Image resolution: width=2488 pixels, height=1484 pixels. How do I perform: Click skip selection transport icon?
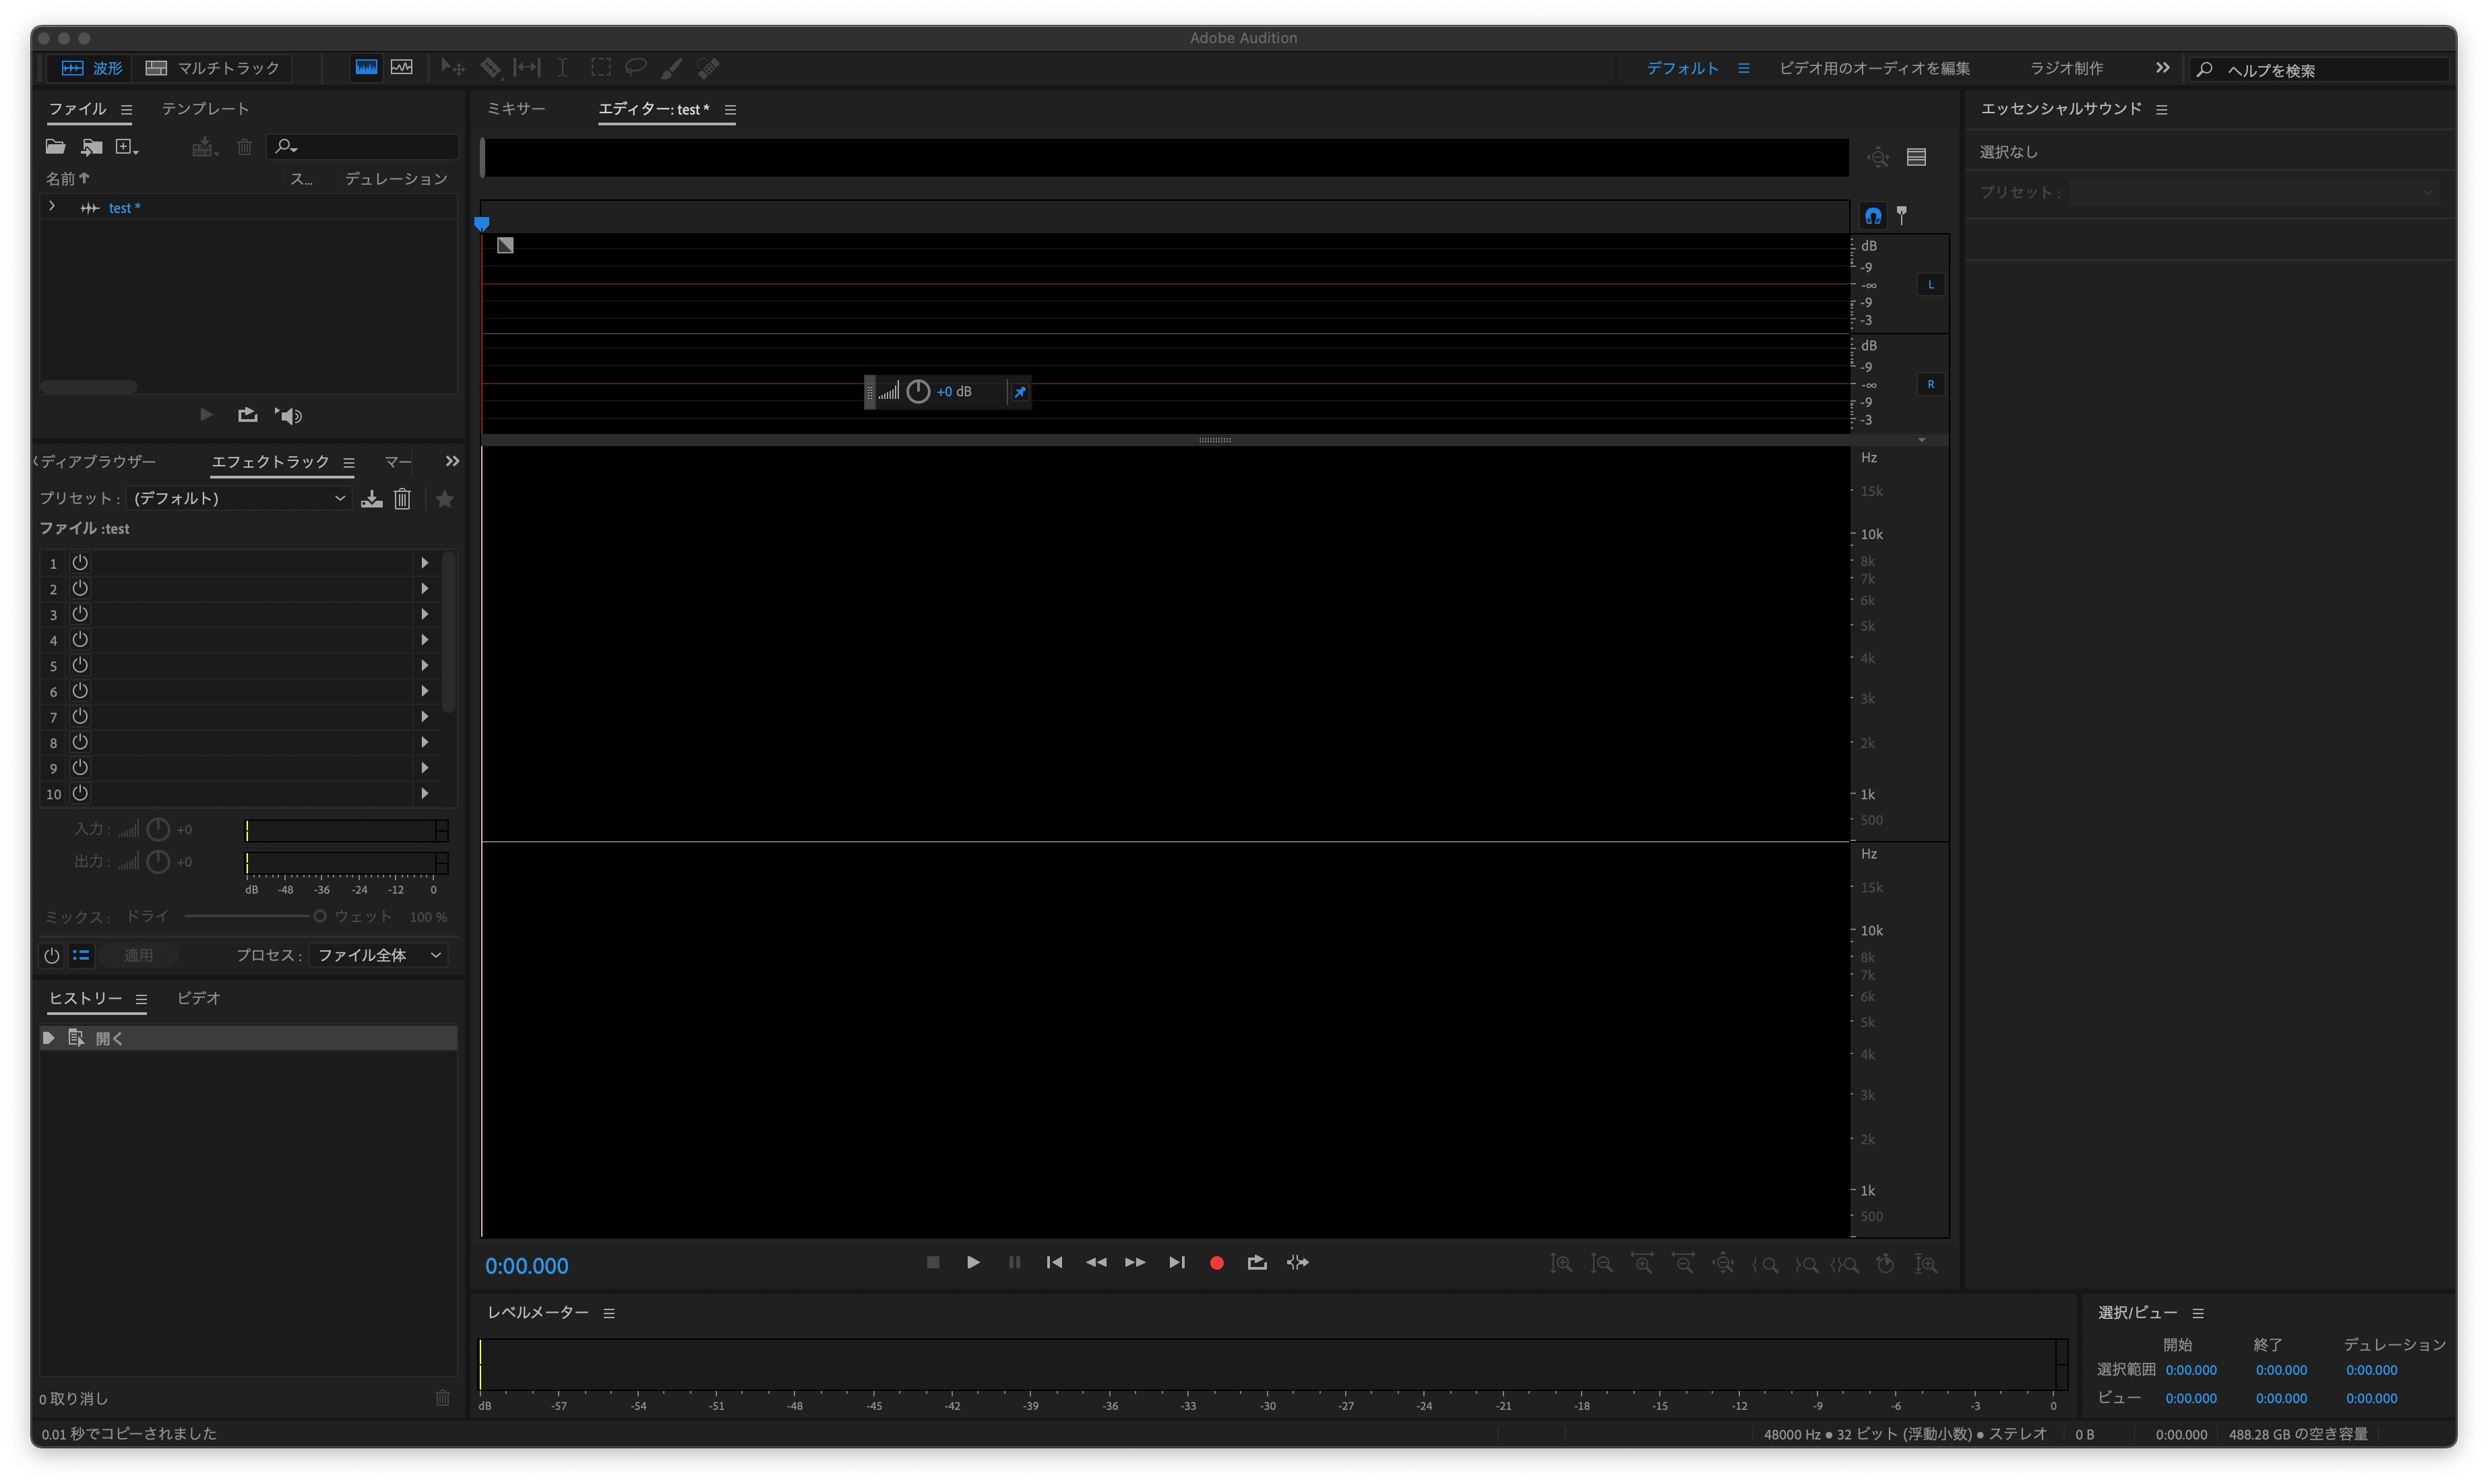tap(1298, 1262)
